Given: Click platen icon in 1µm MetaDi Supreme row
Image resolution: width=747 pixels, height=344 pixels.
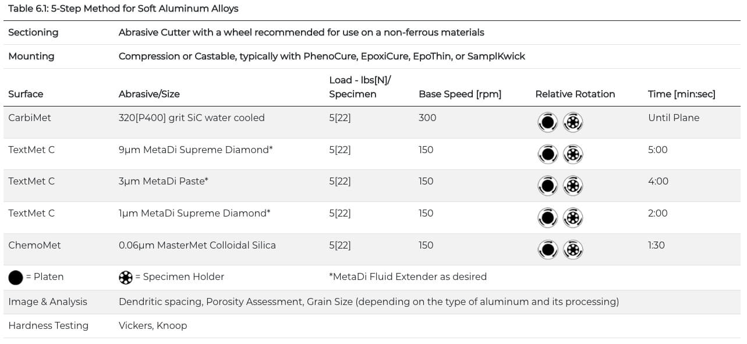Looking at the screenshot, I should 547,218.
